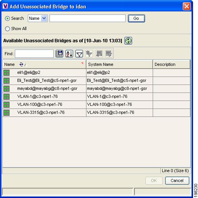Open the filter funnel icon
The image size is (198, 198).
pos(79,54)
